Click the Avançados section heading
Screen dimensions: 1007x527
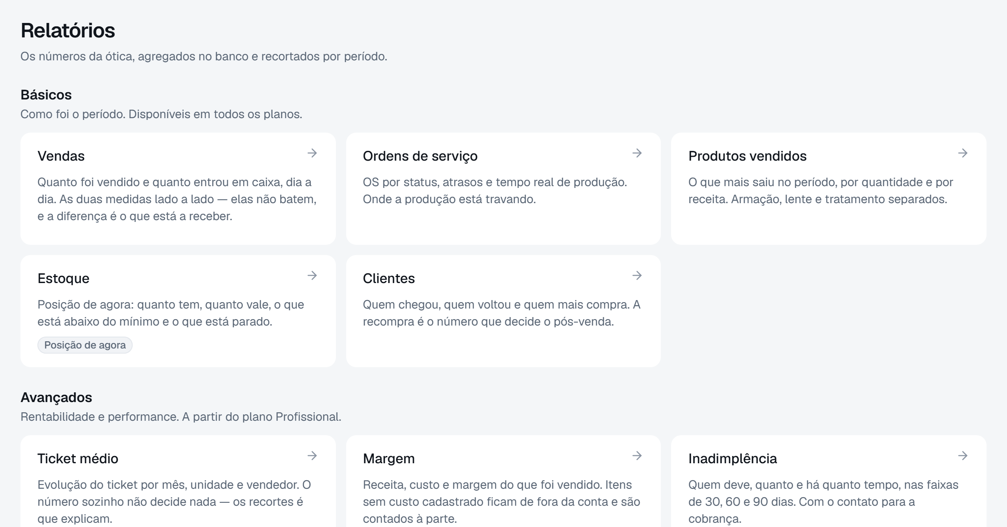[56, 397]
